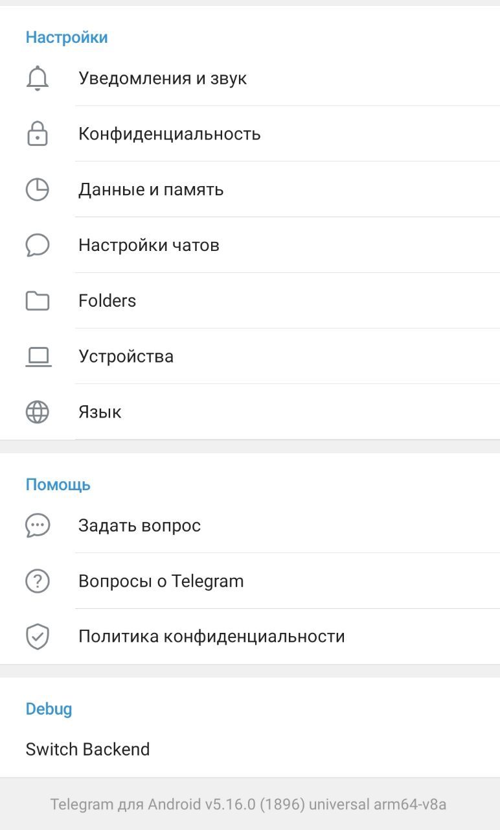Open Конфиденциальность settings
500x830 pixels.
170,134
